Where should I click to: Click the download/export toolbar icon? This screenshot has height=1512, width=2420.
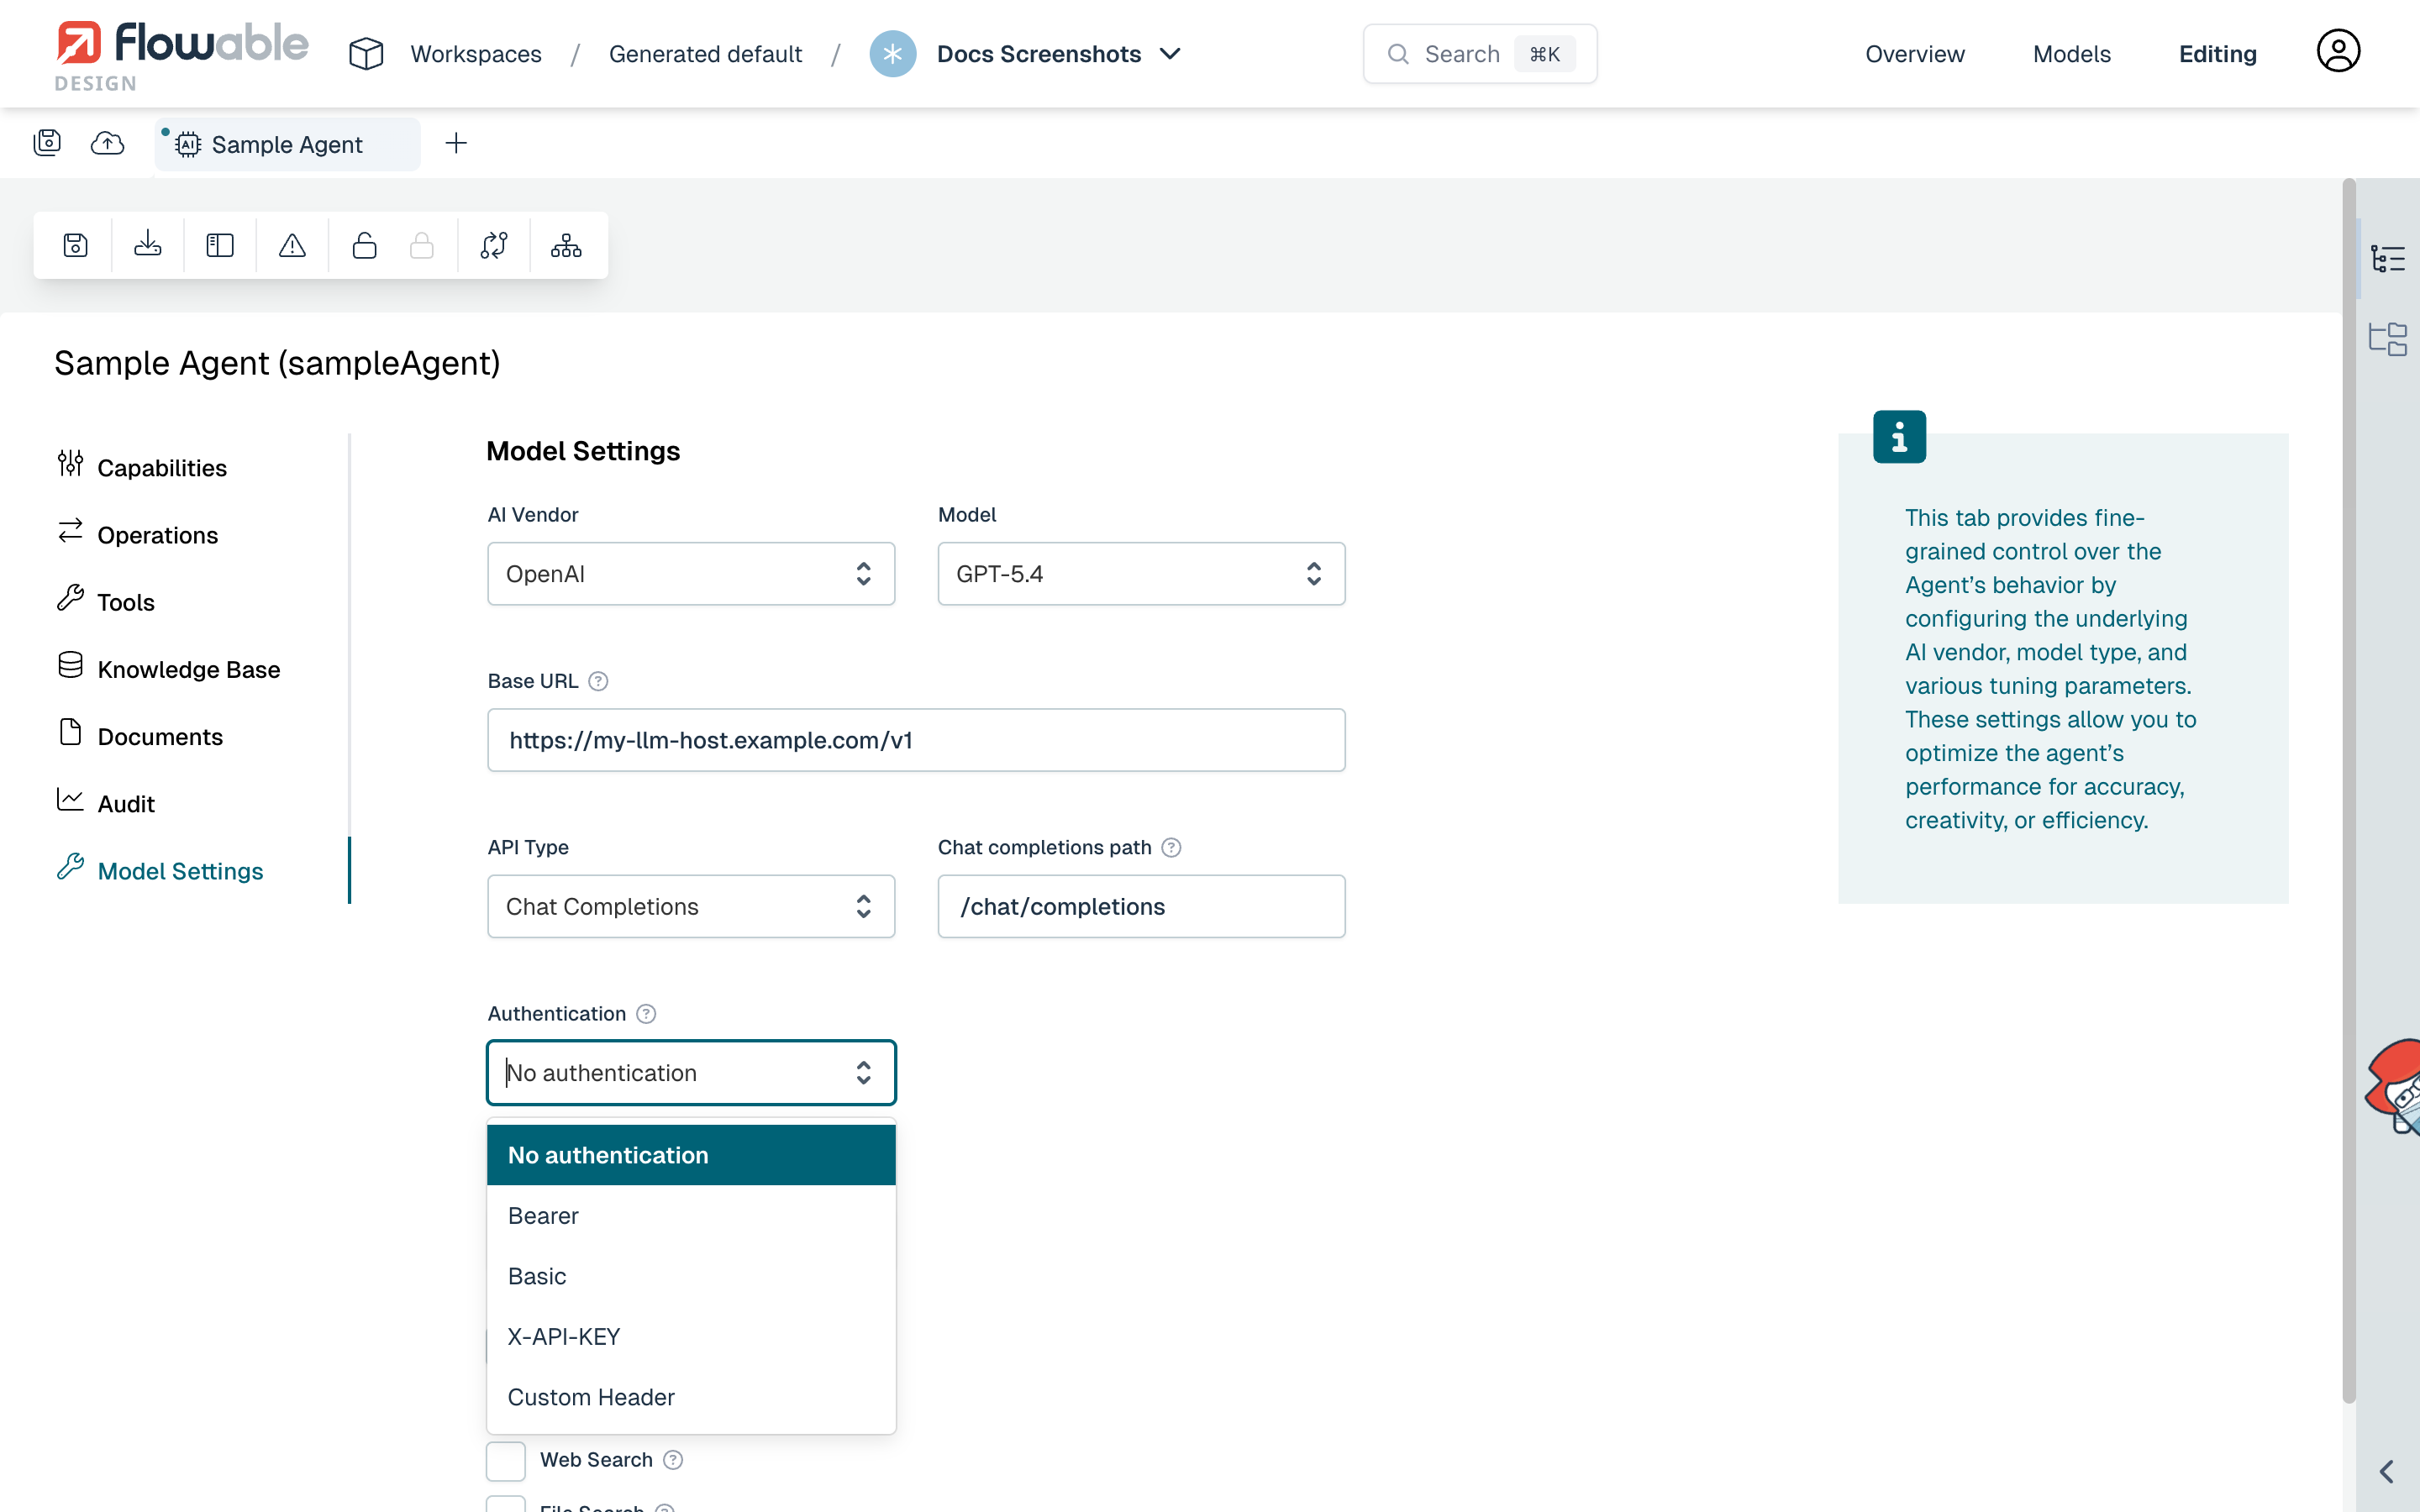(x=148, y=245)
